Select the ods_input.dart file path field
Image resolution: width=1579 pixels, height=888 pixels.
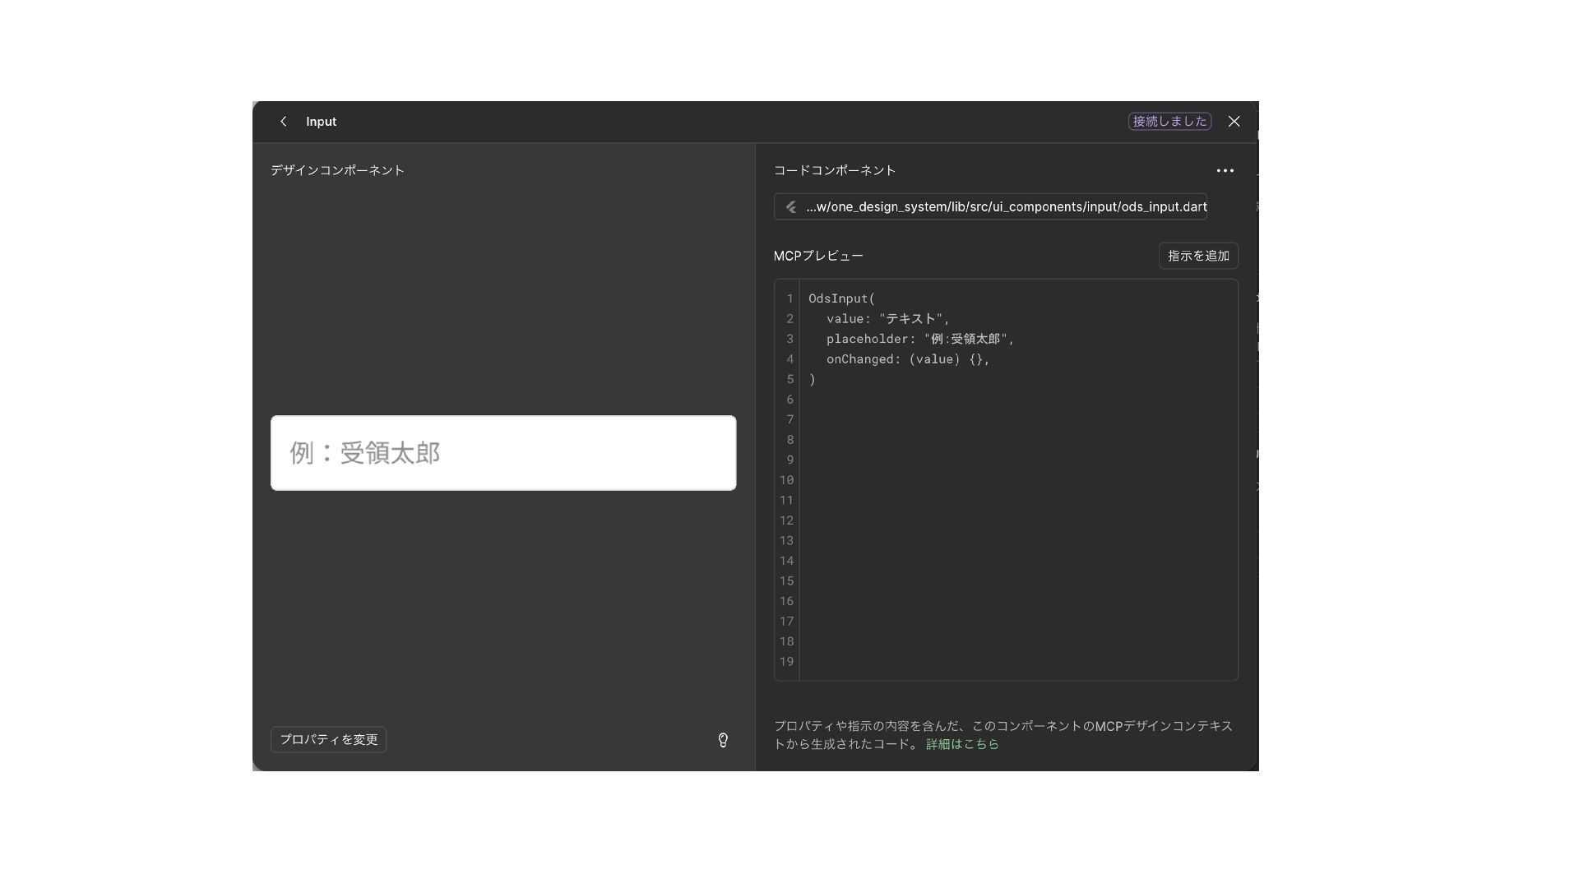[x=1005, y=207]
